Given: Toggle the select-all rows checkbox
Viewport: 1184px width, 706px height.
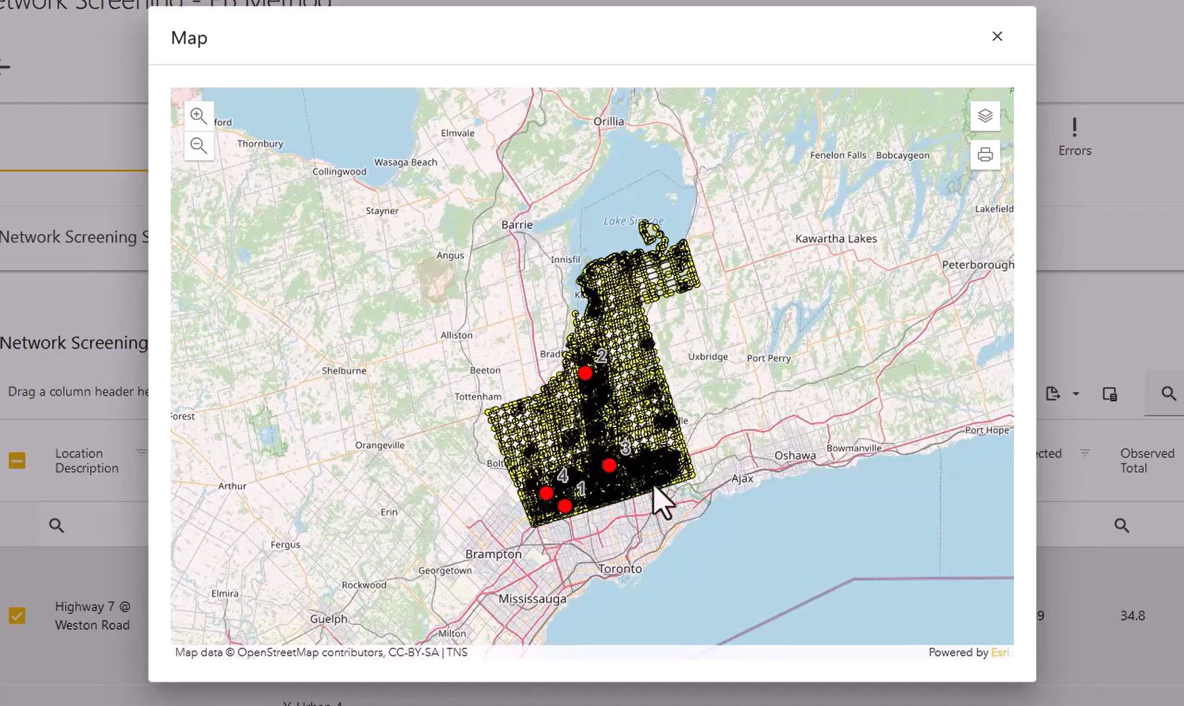Looking at the screenshot, I should (17, 461).
